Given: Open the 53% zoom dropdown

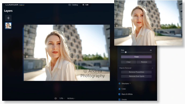Looking at the screenshot, I should [62, 98].
